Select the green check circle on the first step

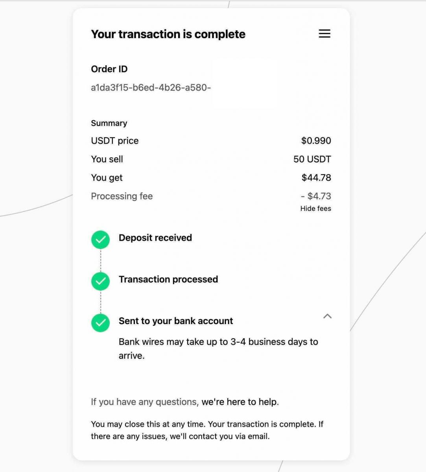(100, 239)
